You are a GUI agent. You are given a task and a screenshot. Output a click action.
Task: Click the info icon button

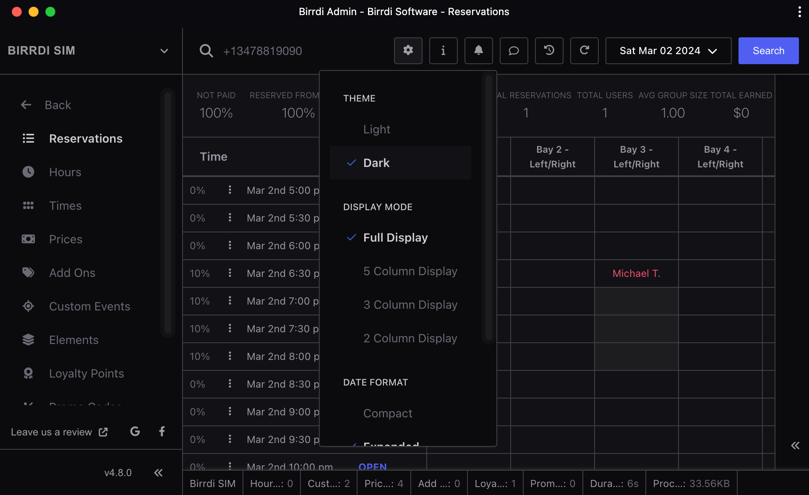(x=443, y=51)
